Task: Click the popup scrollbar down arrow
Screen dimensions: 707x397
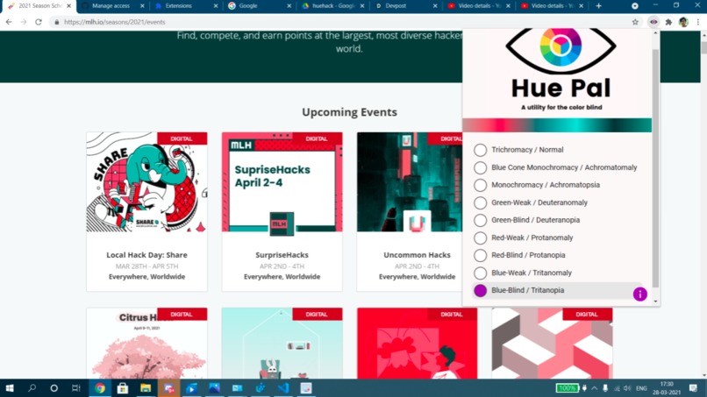Action: [x=655, y=301]
